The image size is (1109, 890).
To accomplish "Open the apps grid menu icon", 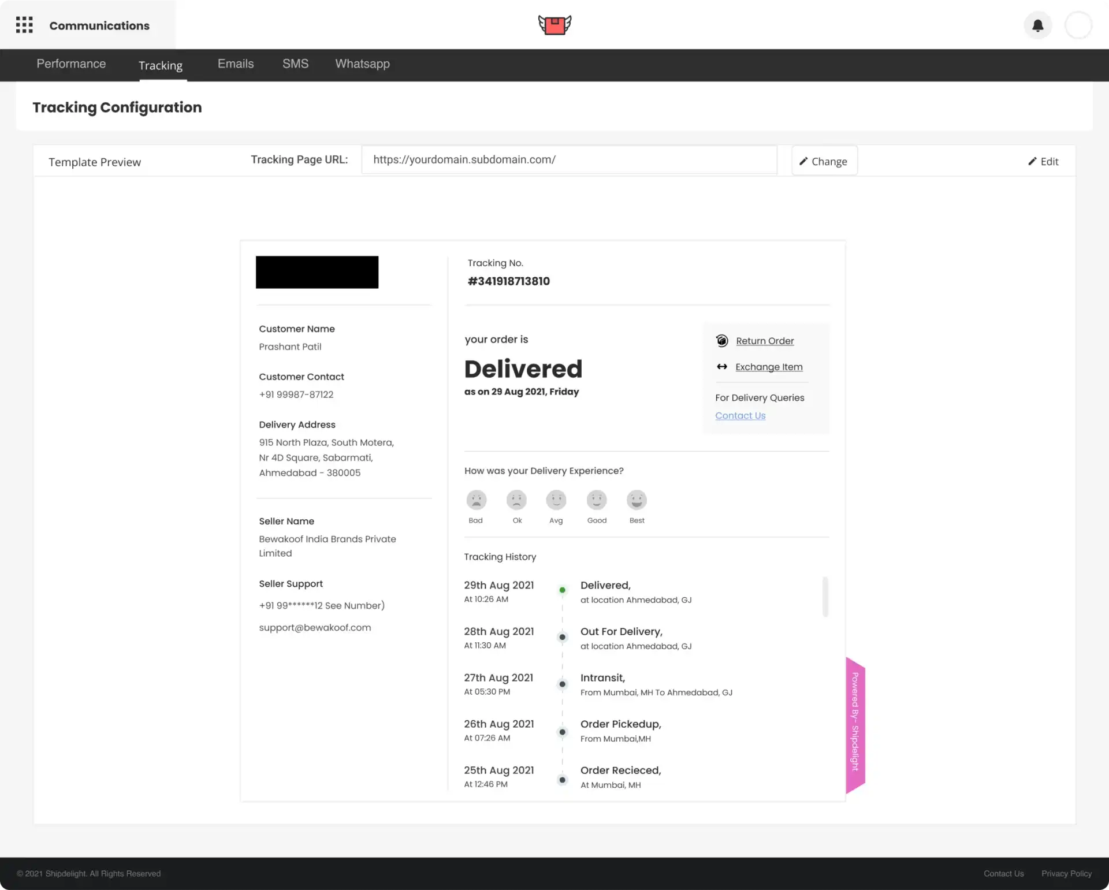I will point(24,25).
